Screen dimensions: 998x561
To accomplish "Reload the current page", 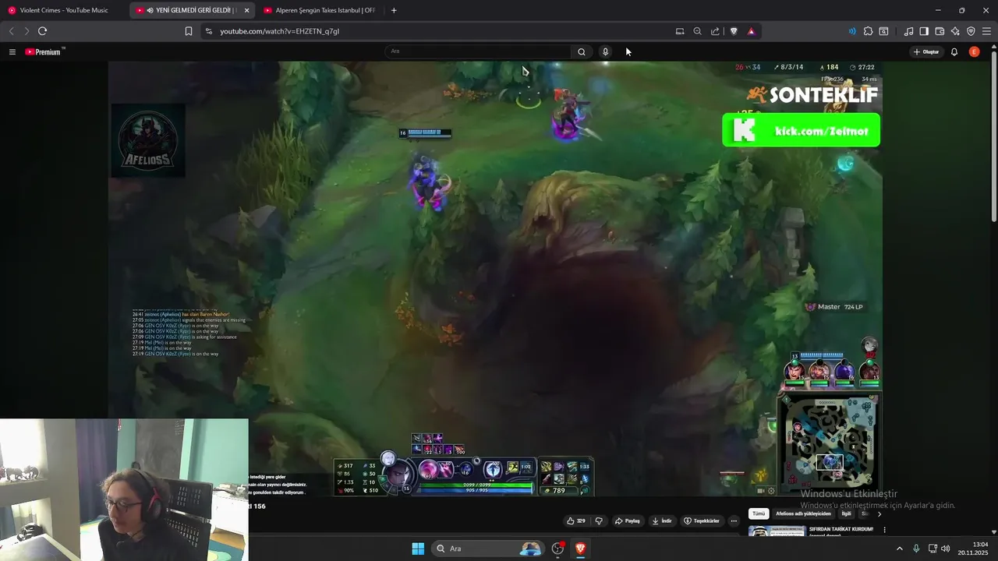I will (42, 31).
